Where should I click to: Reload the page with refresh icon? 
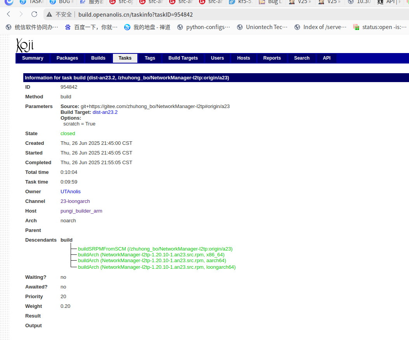coord(34,14)
